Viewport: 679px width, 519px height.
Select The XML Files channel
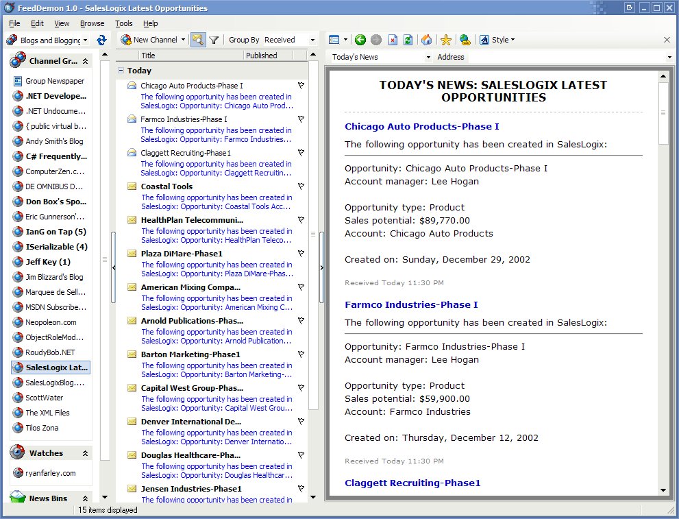coord(42,413)
